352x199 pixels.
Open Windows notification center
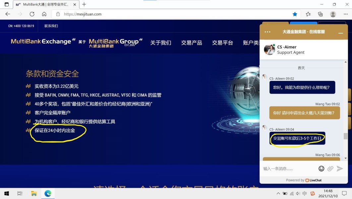344,193
